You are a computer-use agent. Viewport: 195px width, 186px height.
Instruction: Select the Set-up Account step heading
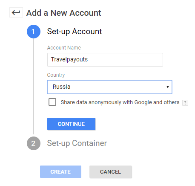click(x=75, y=32)
